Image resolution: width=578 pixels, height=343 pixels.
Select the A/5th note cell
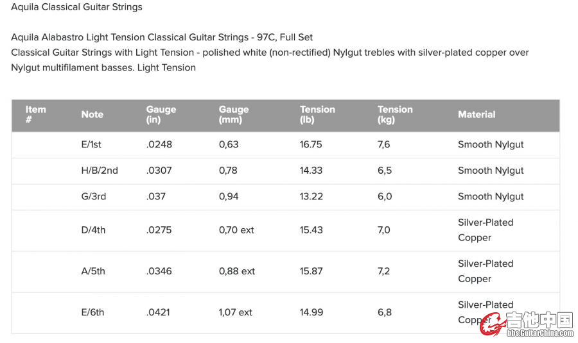[x=93, y=272]
